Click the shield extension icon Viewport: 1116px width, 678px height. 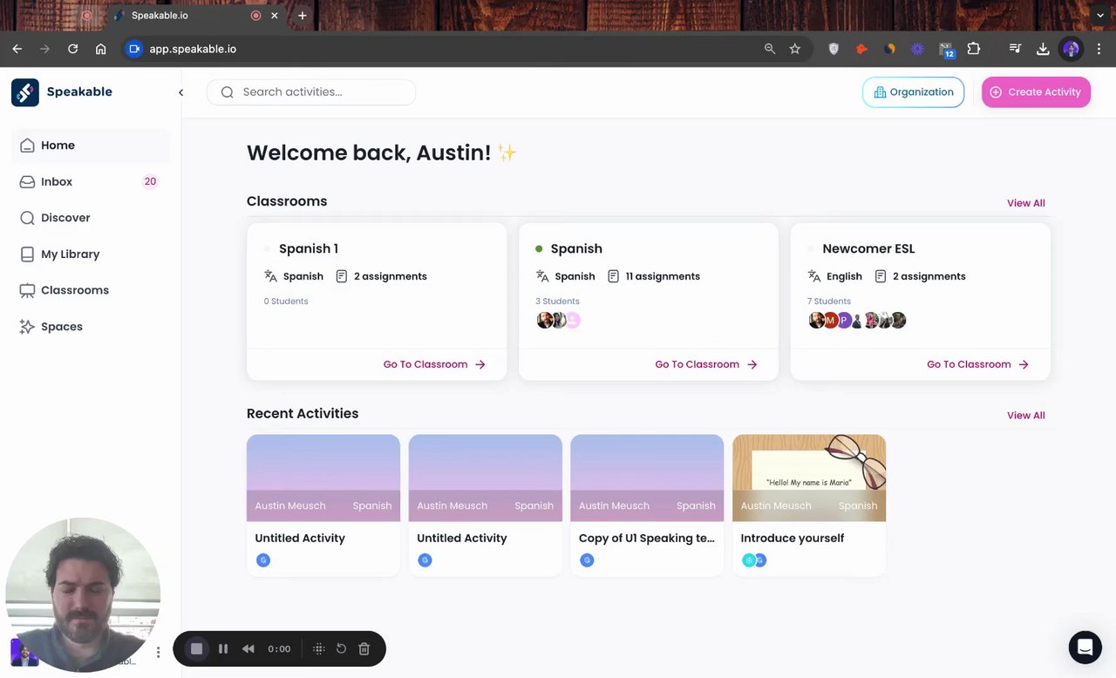pos(834,49)
